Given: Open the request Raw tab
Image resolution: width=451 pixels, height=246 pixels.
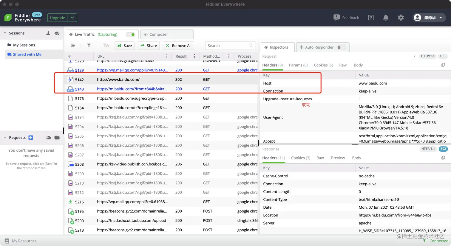Looking at the screenshot, I should coord(343,65).
